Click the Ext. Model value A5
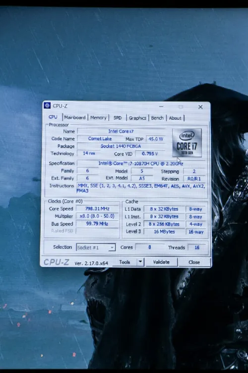 (x=142, y=179)
